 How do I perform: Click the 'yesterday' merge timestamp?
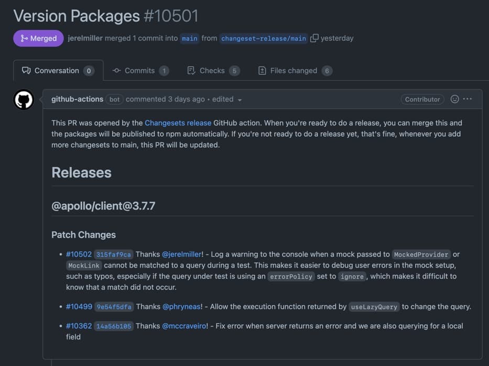[337, 38]
